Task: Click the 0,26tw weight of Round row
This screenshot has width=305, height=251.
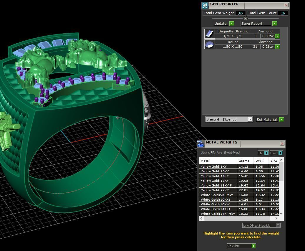Action: click(x=268, y=47)
